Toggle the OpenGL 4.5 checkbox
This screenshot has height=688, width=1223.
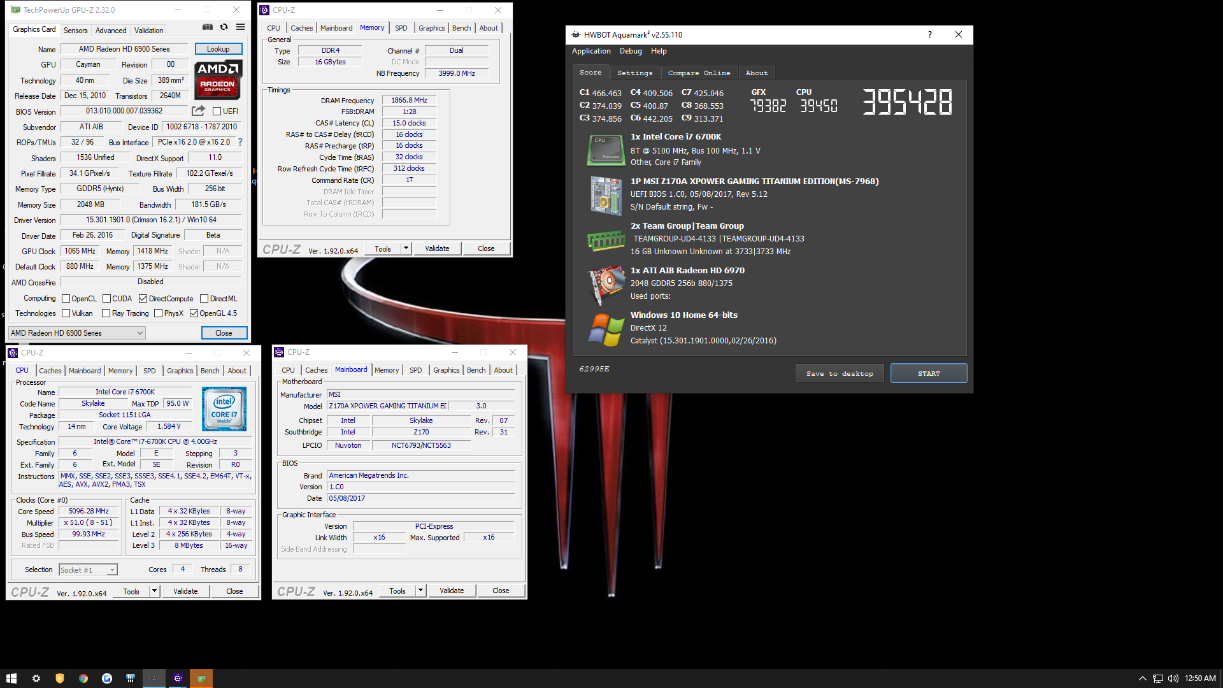pyautogui.click(x=194, y=313)
